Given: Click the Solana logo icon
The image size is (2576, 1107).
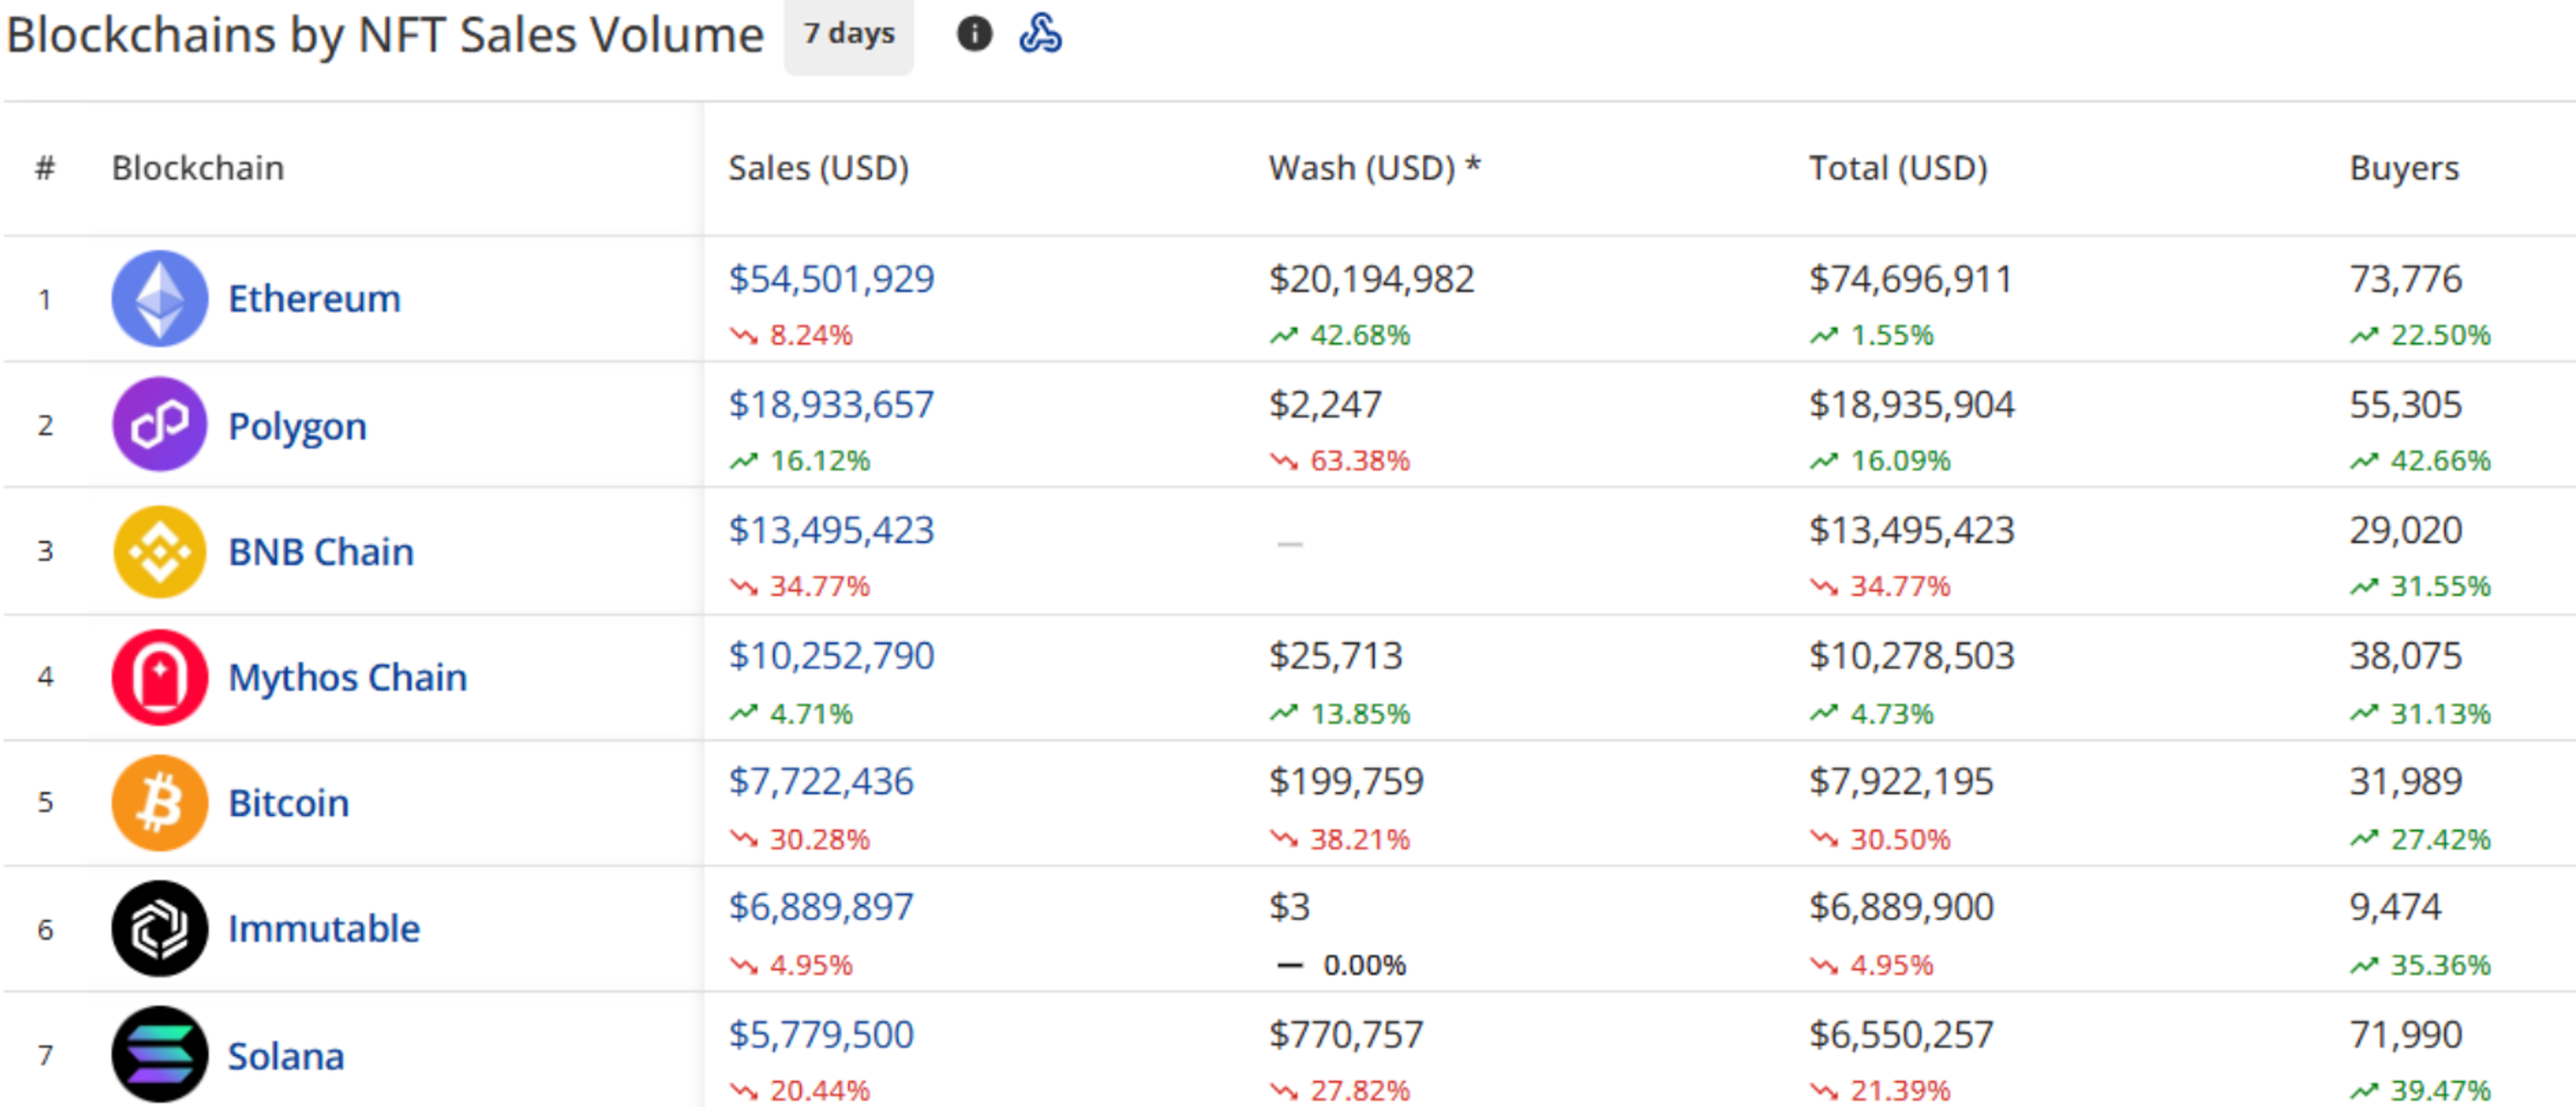Looking at the screenshot, I should pos(159,1054).
